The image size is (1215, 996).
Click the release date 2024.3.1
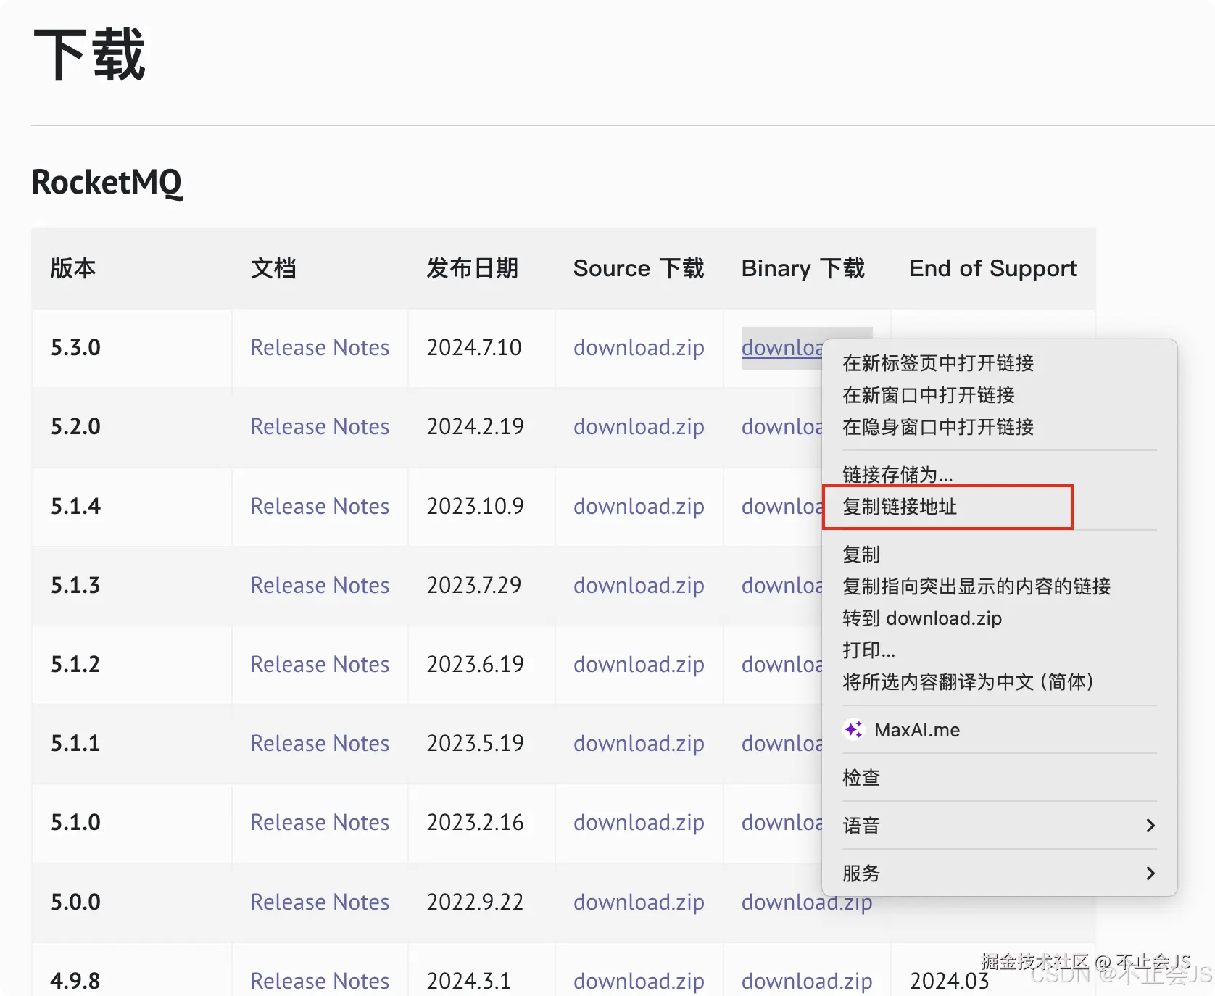[469, 981]
